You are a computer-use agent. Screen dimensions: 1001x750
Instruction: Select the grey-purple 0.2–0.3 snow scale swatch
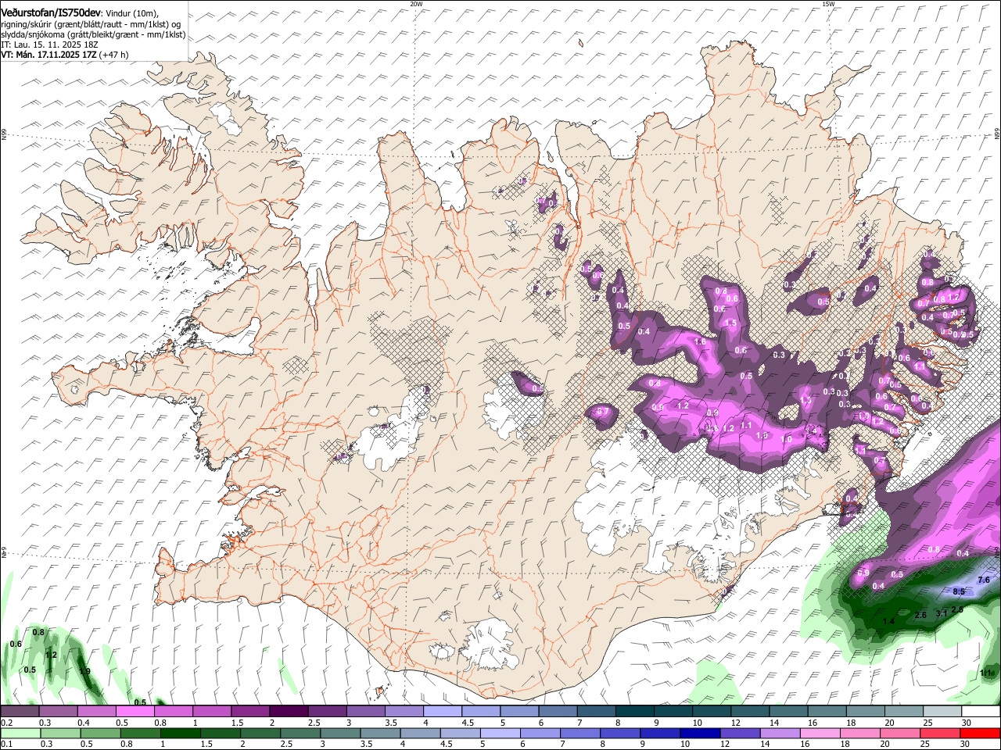coord(20,712)
